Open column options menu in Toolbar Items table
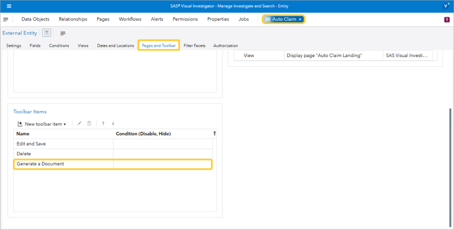Viewport: 454px width, 230px height. [215, 133]
